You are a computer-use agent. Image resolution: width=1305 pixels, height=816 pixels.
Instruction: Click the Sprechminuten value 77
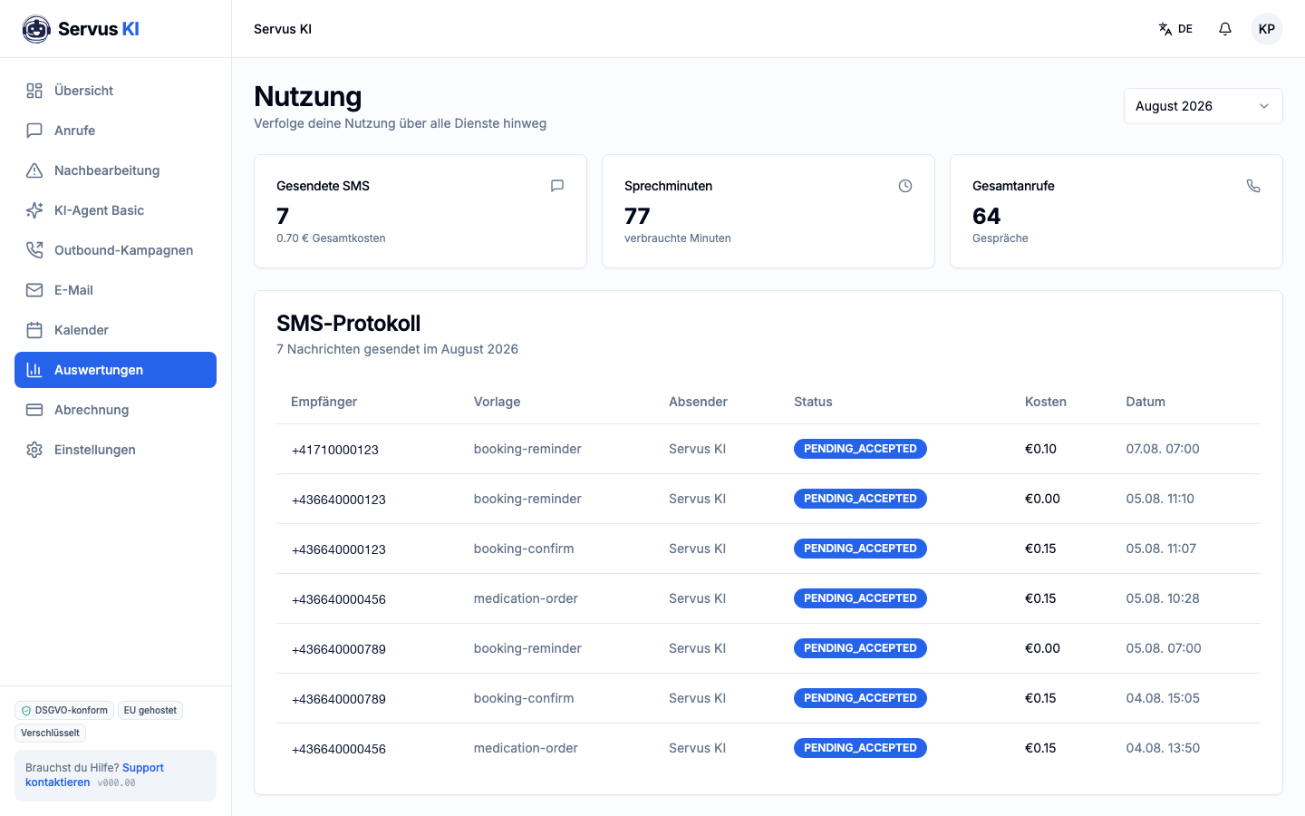click(x=637, y=216)
